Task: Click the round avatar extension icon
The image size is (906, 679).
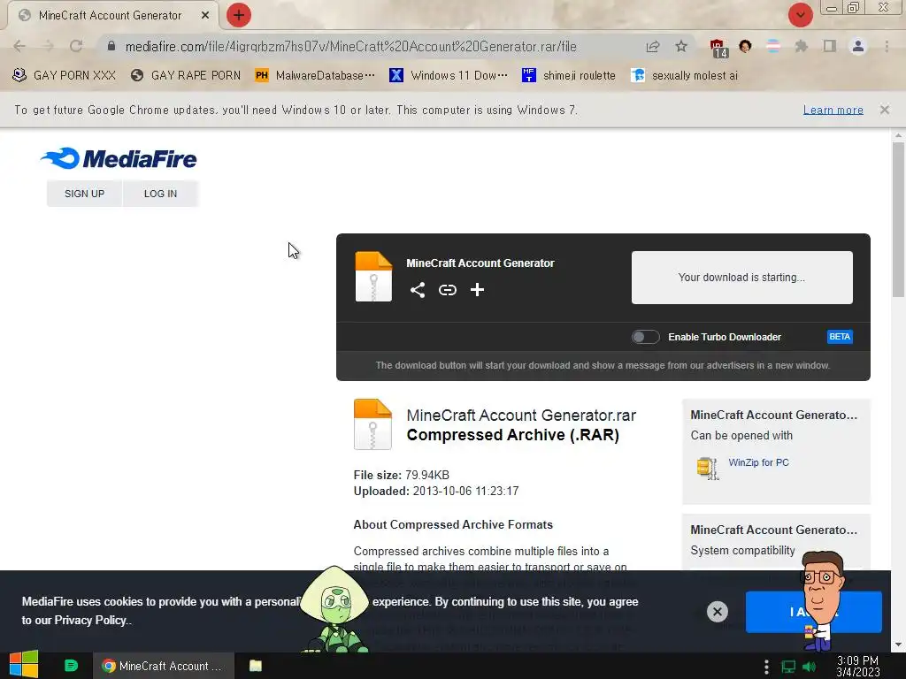Action: (745, 46)
